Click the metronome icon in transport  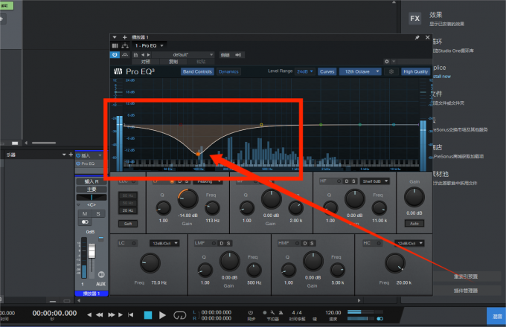click(x=281, y=312)
